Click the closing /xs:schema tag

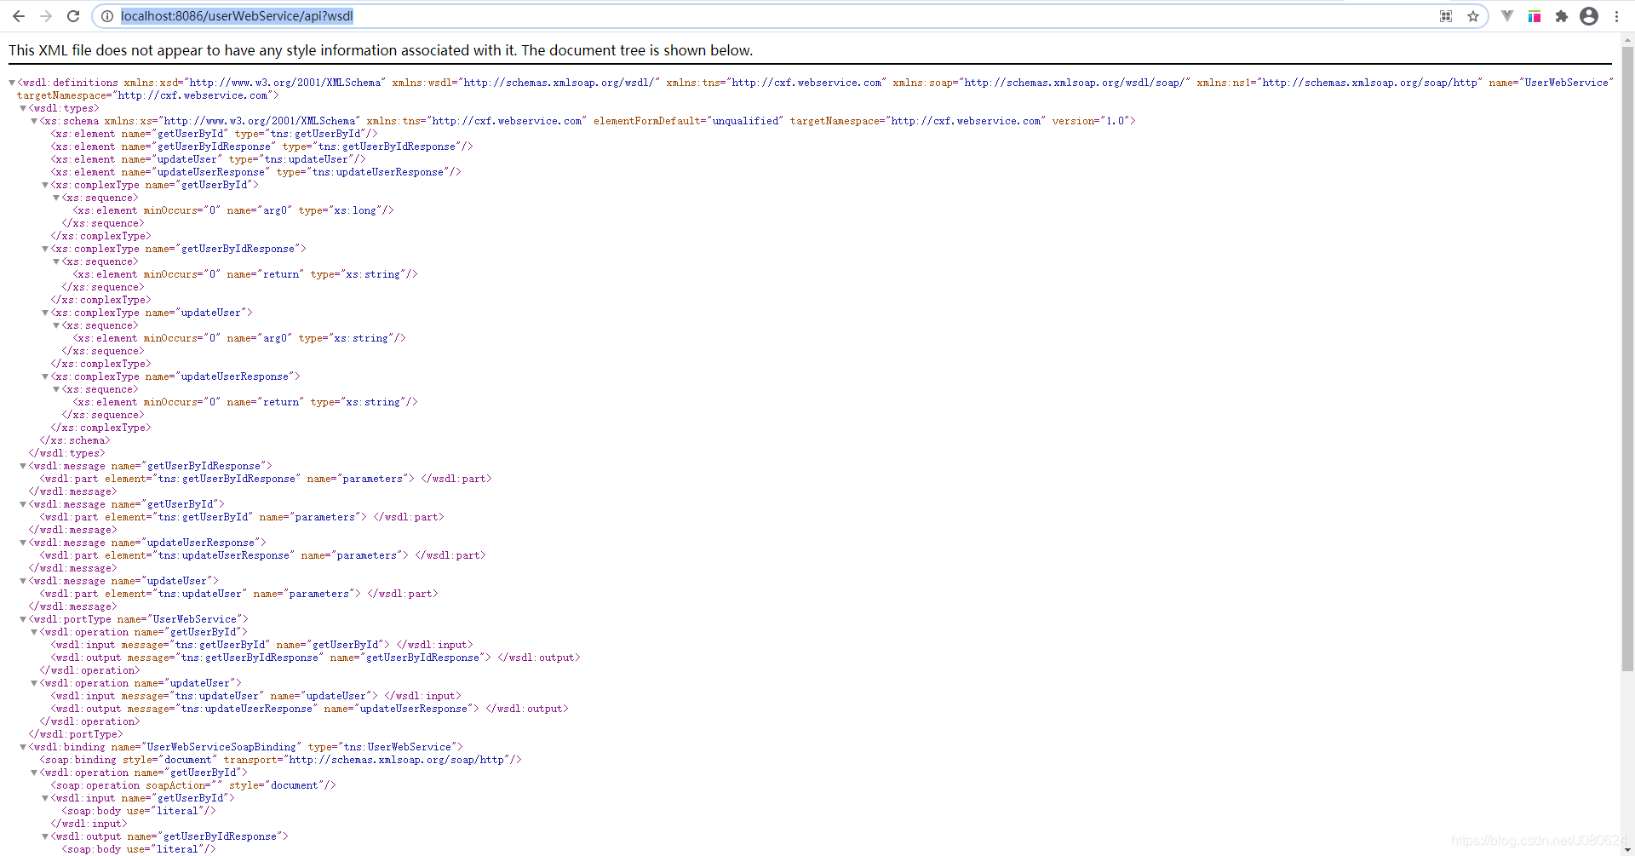(75, 440)
